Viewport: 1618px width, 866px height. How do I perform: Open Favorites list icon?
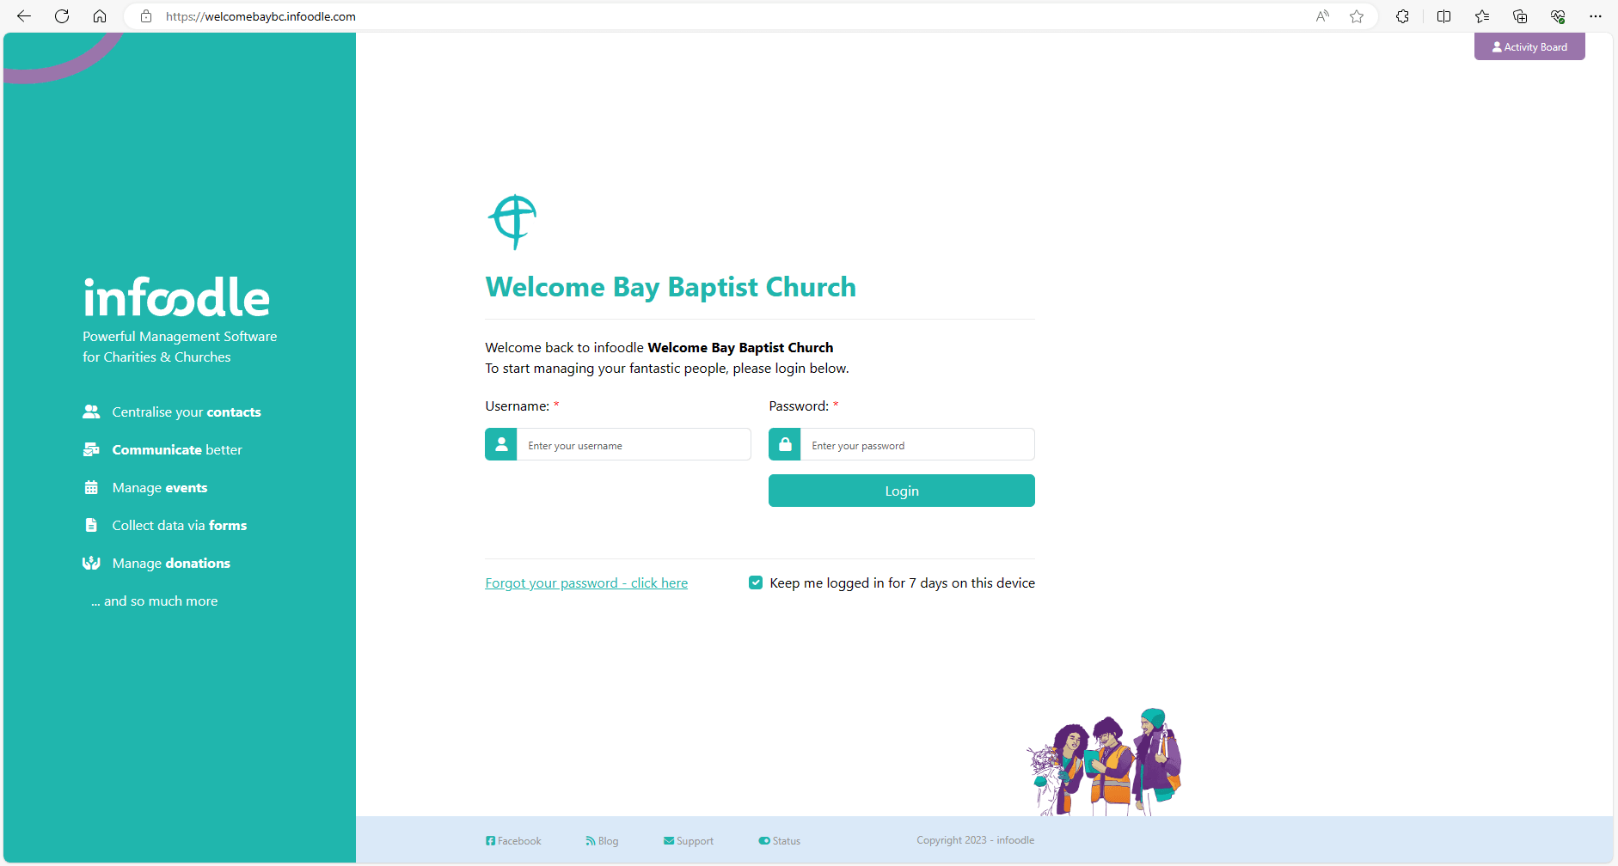[1482, 16]
